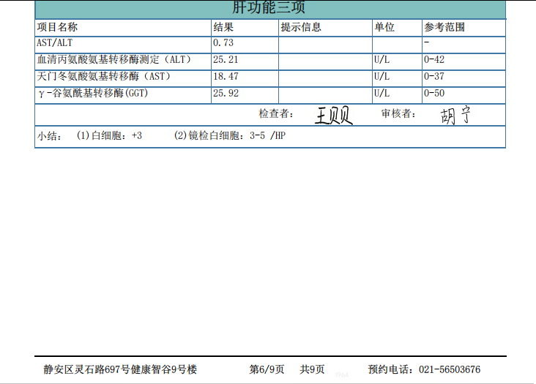Screen dimensions: 536x384
Task: Select the 项目名称 column header
Action: 57,28
